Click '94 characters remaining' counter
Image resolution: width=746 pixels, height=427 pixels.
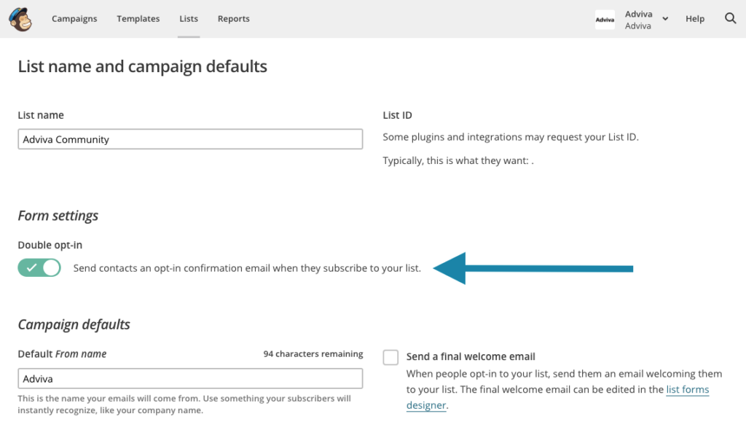pyautogui.click(x=313, y=353)
